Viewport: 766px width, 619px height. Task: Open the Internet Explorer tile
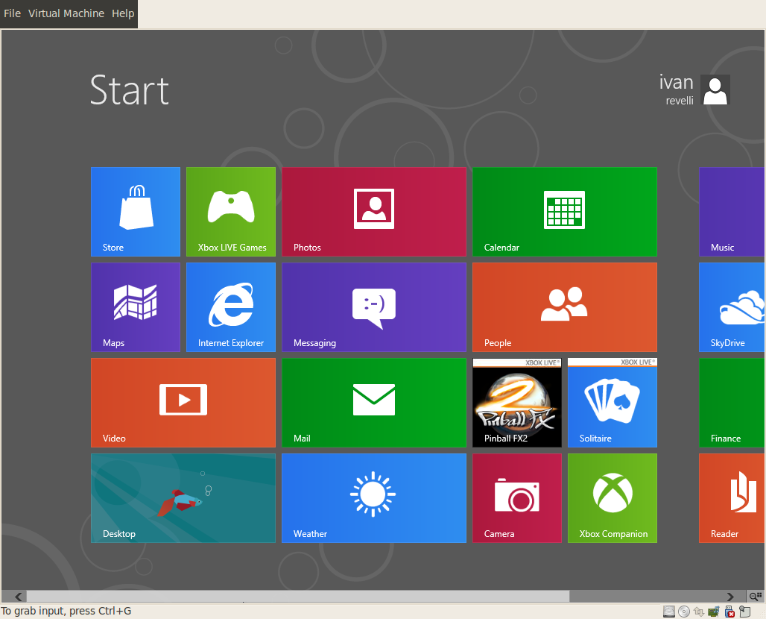click(x=230, y=307)
